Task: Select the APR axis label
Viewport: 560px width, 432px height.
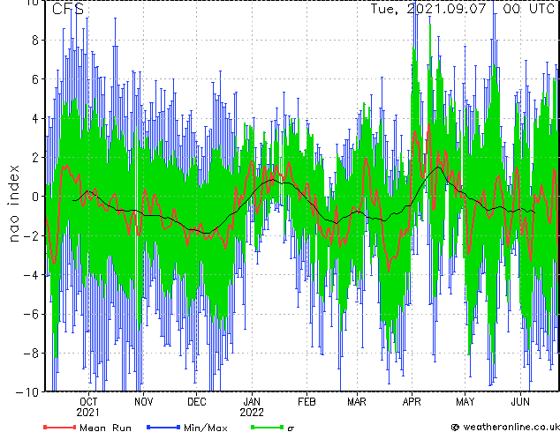Action: click(x=412, y=402)
